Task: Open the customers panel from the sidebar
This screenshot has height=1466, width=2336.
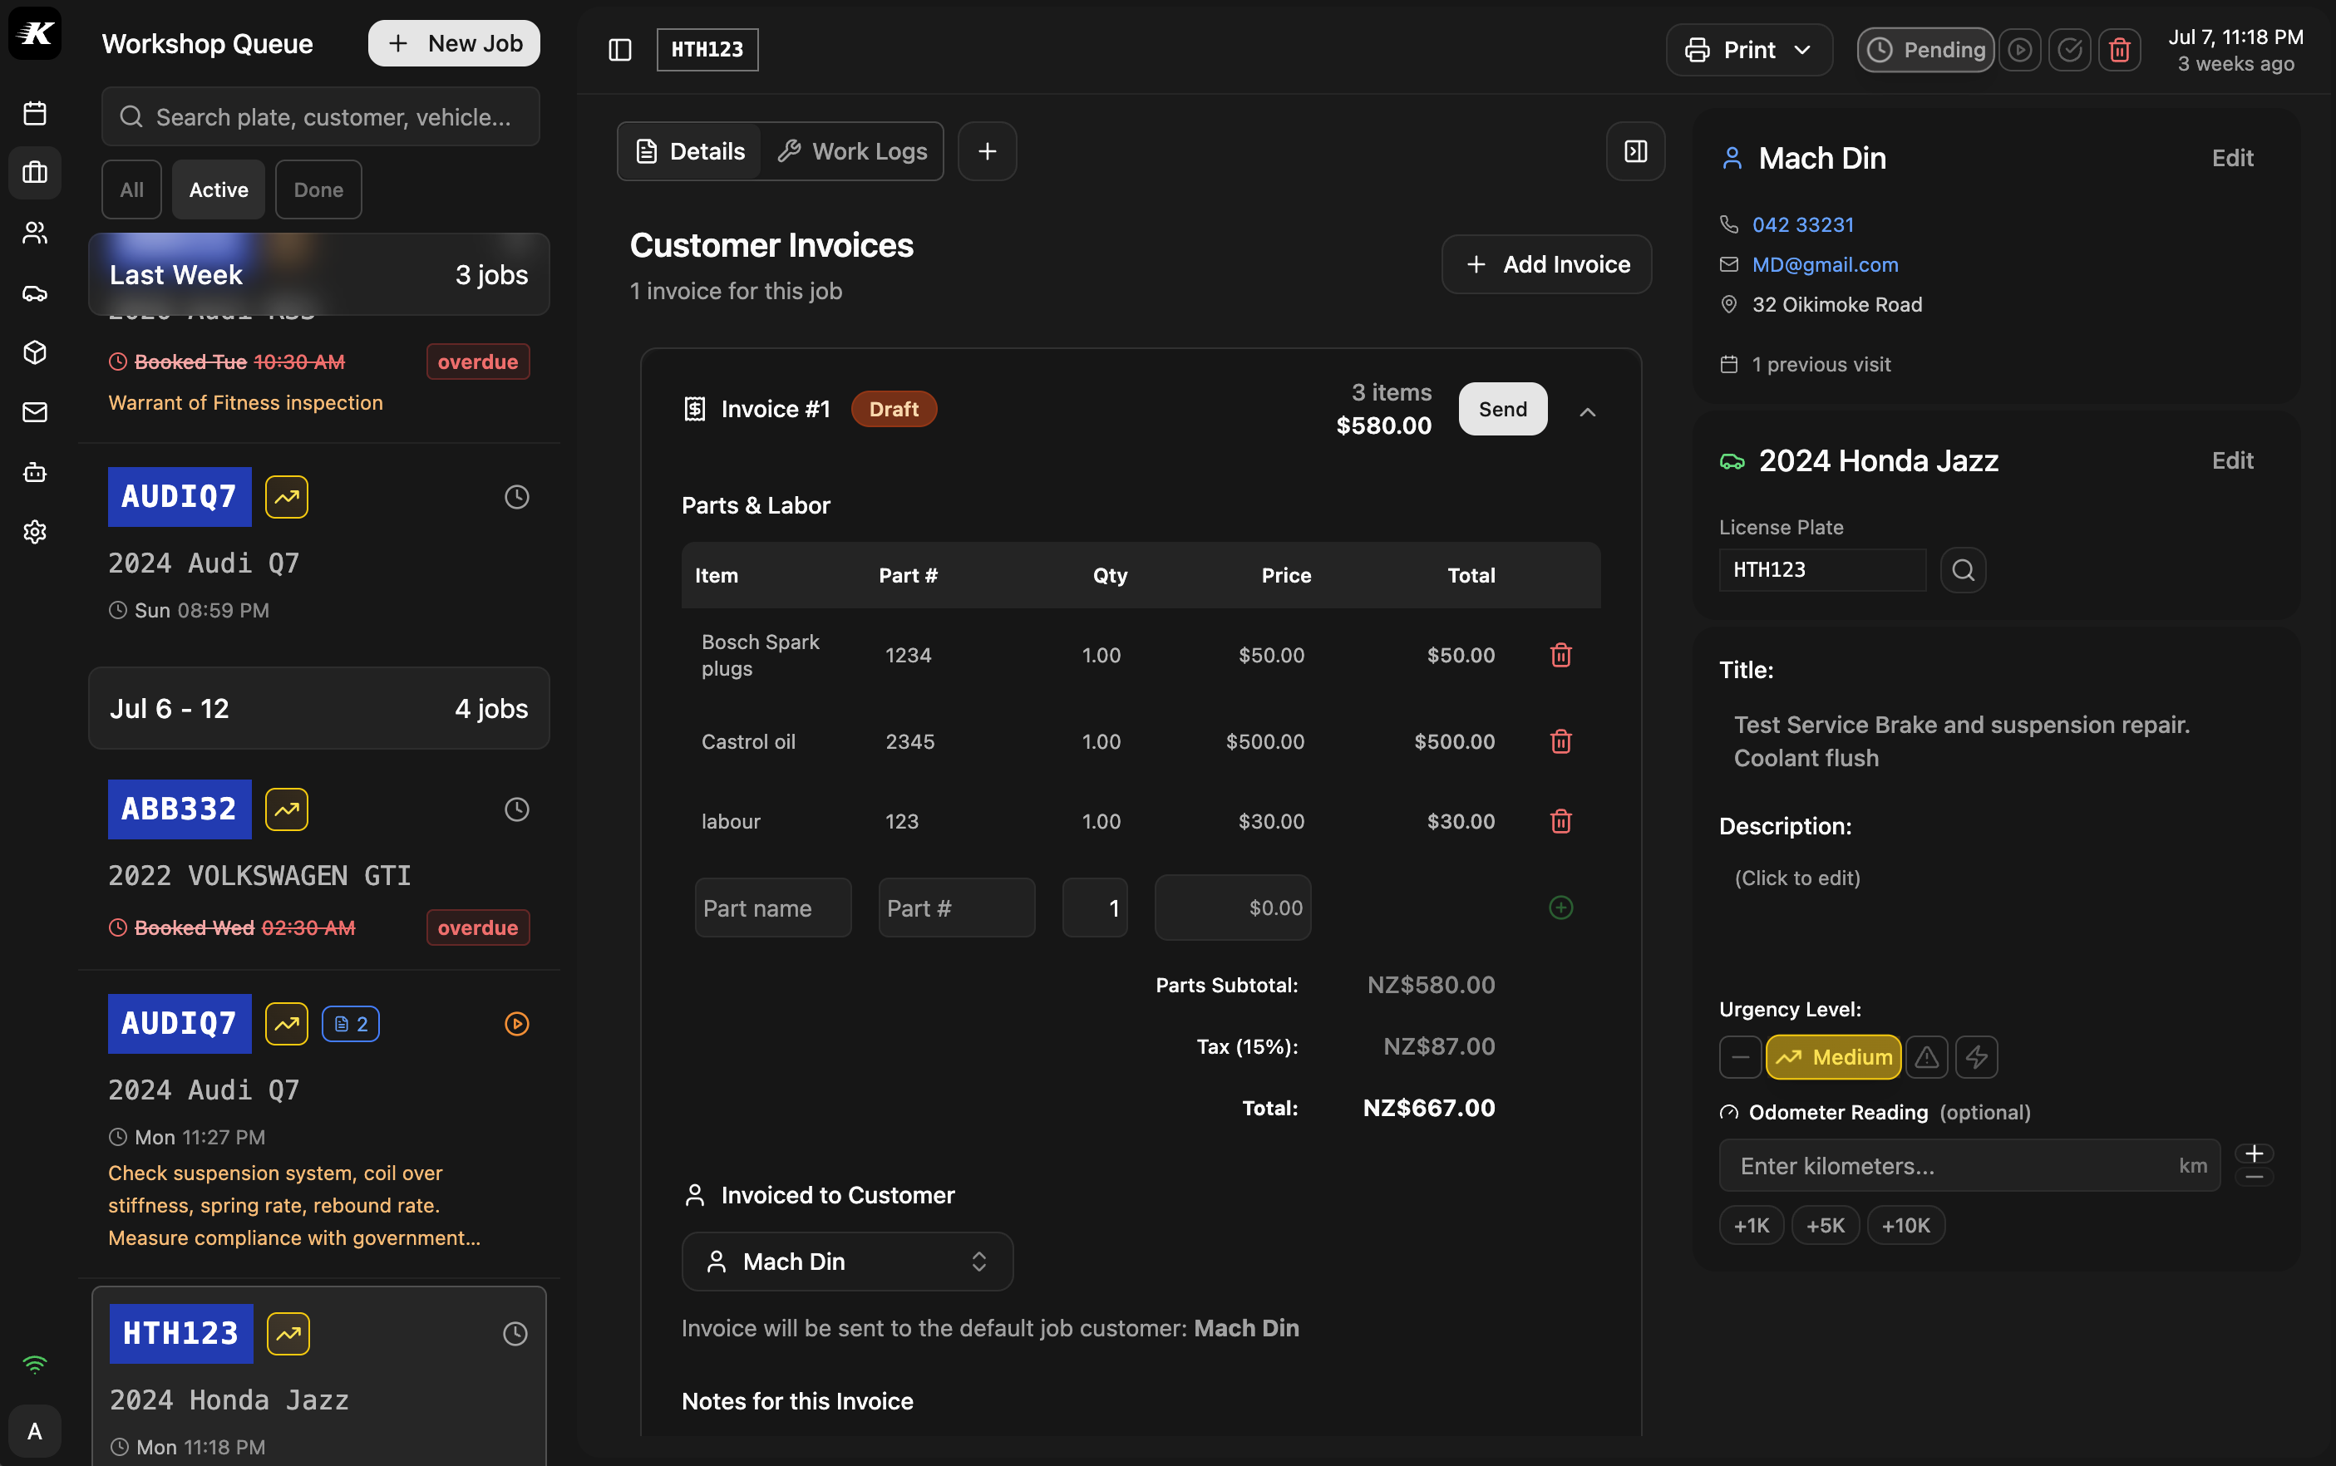Action: coord(35,232)
